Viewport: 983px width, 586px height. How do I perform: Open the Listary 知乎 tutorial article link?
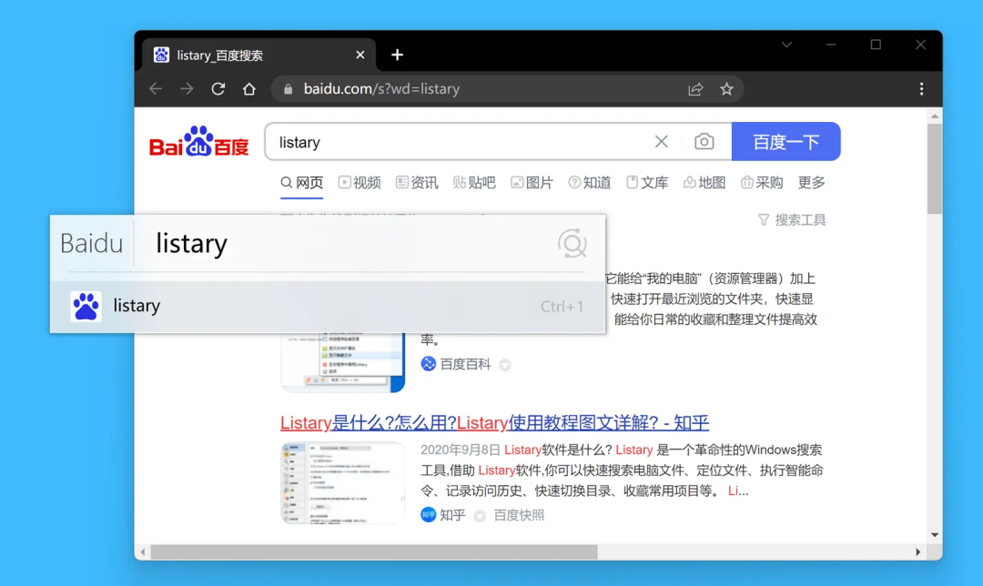pos(491,422)
